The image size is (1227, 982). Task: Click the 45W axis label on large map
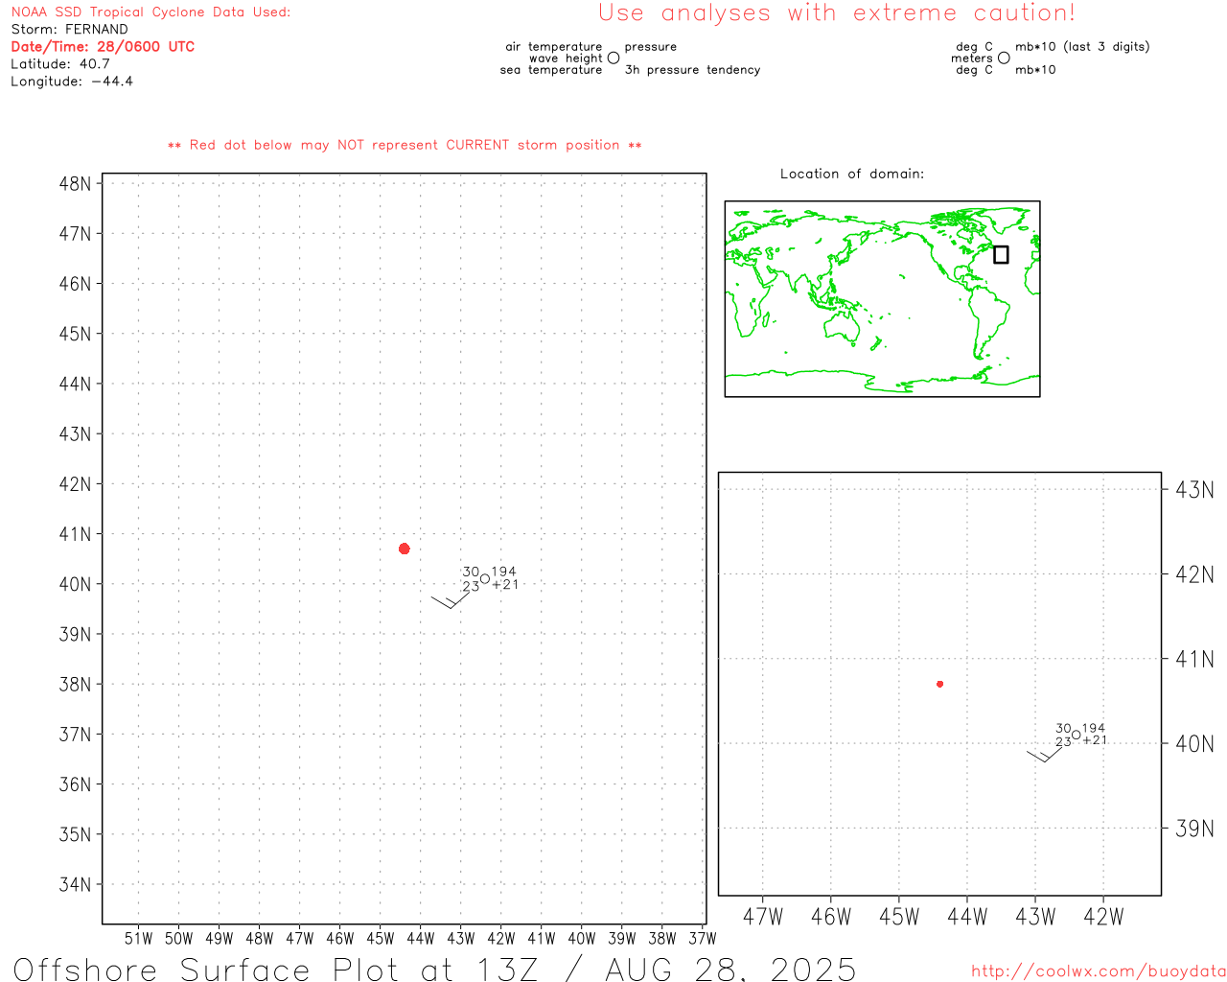381,938
